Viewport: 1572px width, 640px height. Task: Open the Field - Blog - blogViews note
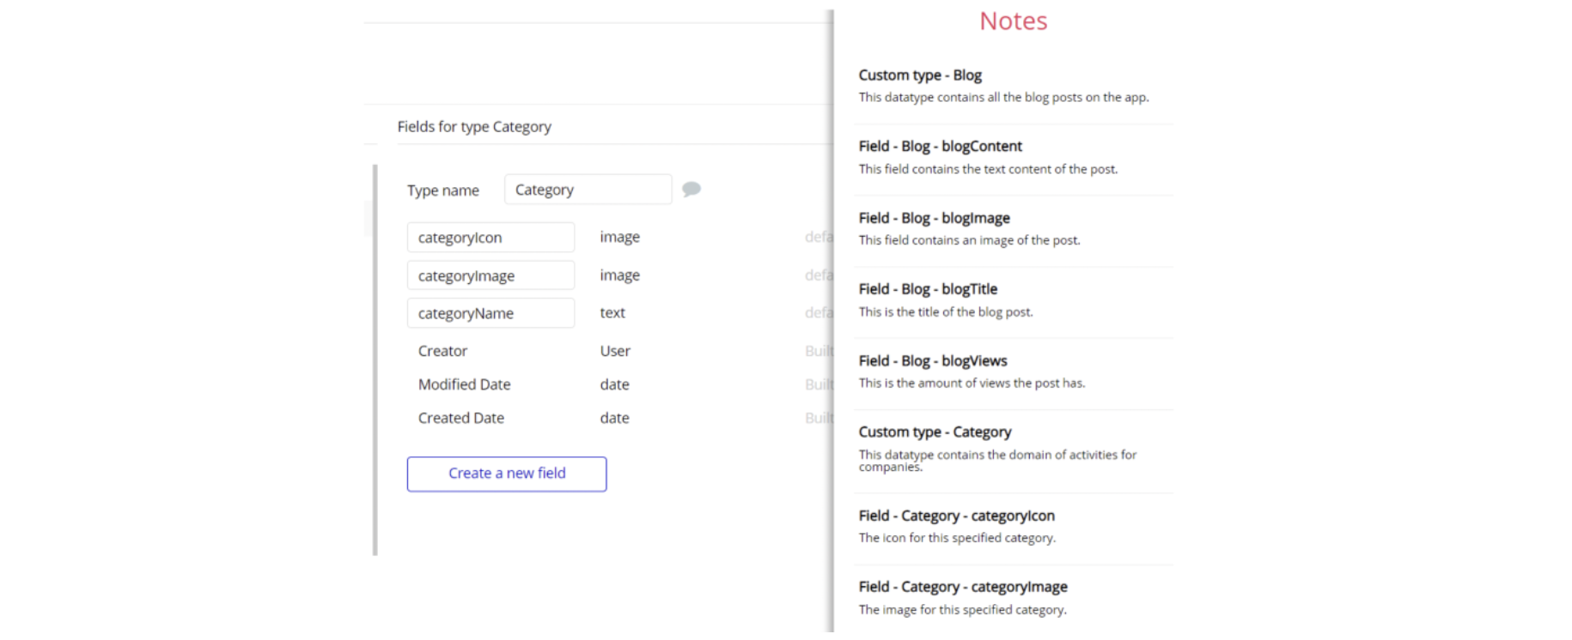(x=932, y=361)
